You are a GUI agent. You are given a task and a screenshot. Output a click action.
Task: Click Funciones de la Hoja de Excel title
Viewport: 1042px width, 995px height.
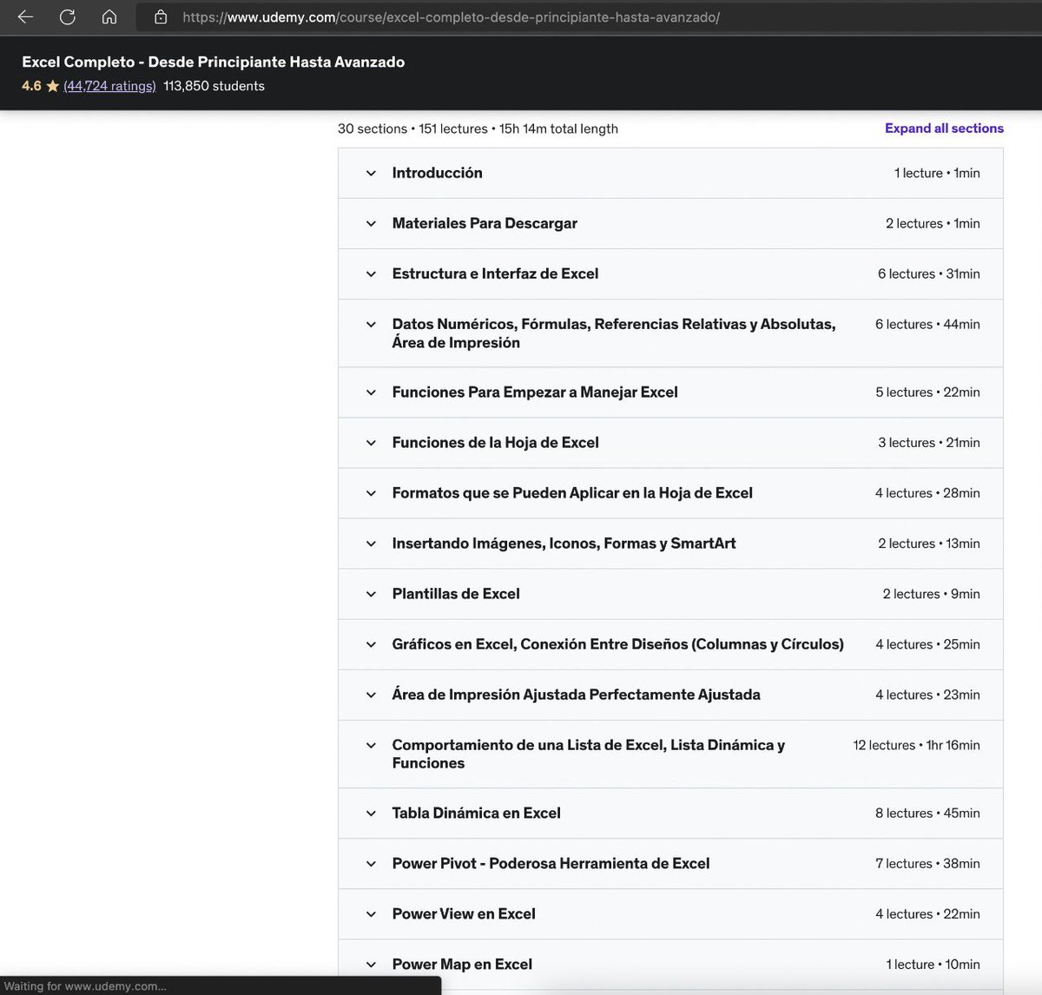coord(495,443)
